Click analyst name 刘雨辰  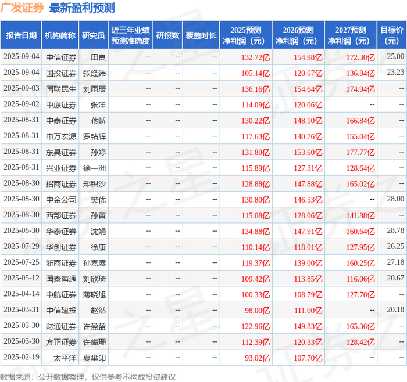tap(94, 89)
